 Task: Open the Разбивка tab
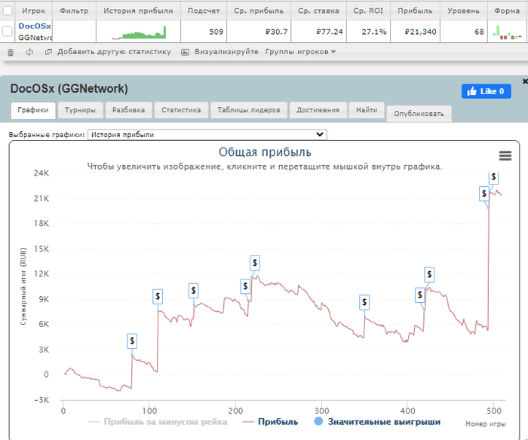coord(129,110)
